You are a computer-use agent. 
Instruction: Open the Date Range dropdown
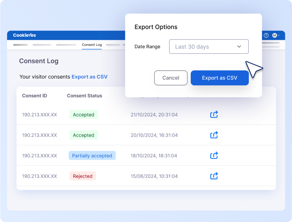point(209,47)
